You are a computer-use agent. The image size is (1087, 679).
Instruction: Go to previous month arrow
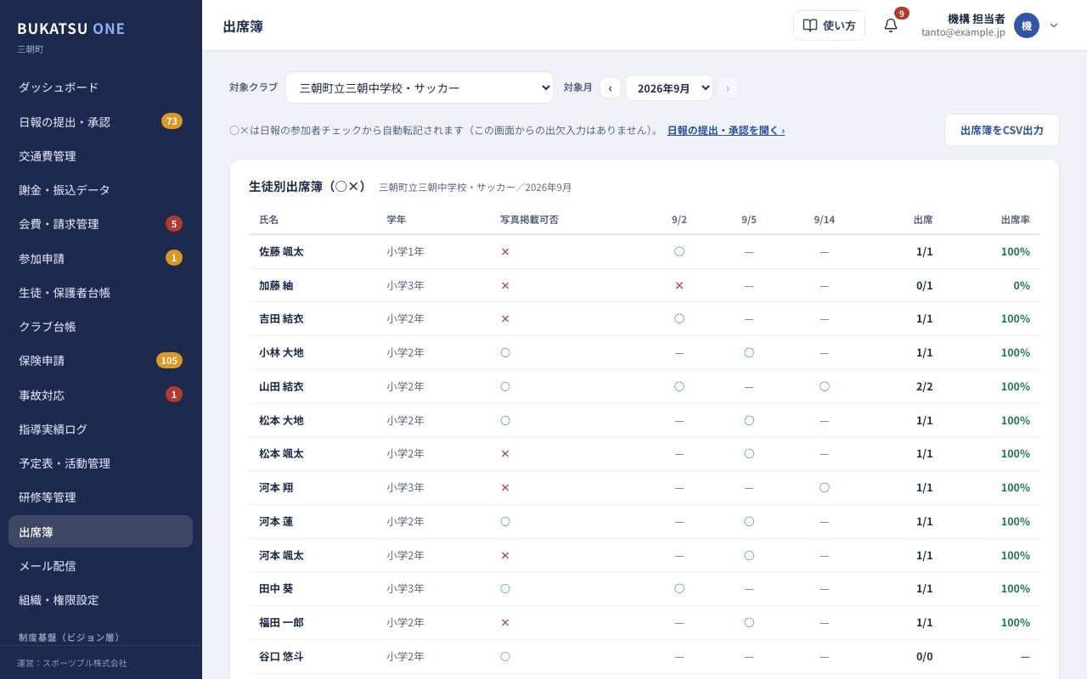point(610,87)
